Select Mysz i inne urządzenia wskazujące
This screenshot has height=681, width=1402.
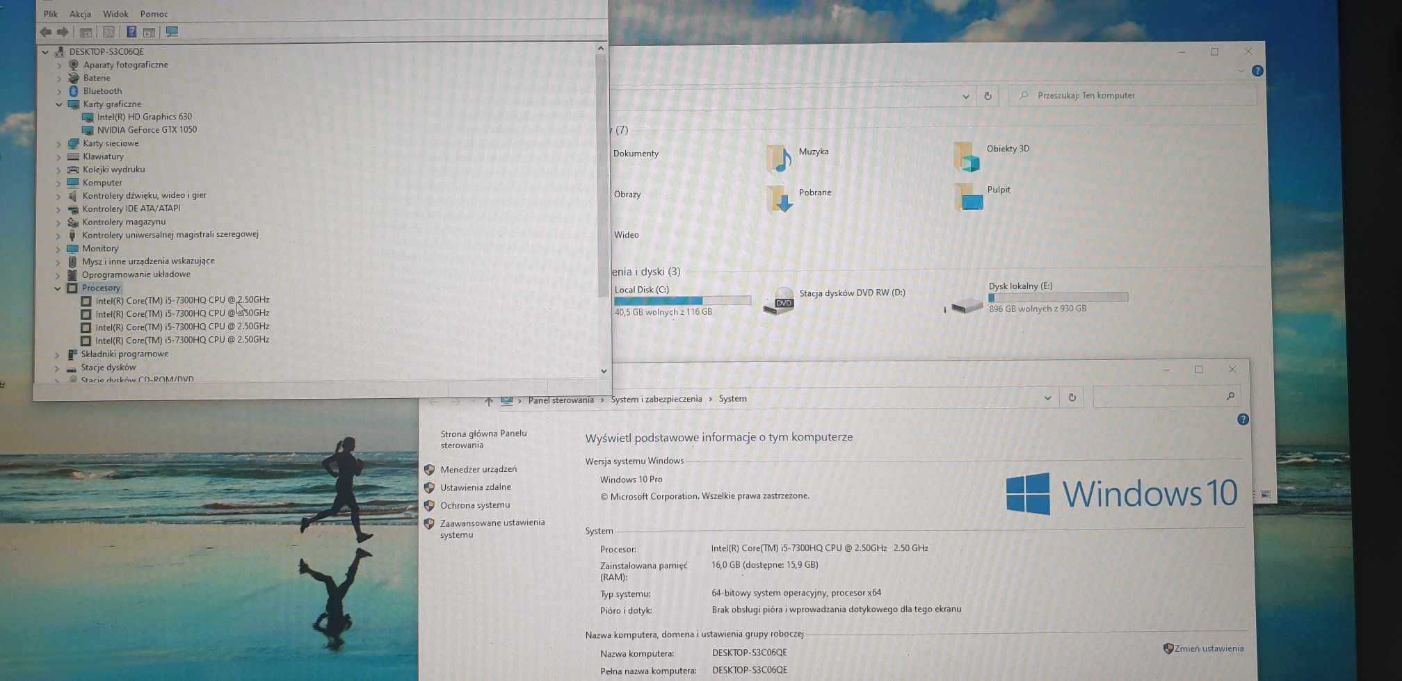148,261
